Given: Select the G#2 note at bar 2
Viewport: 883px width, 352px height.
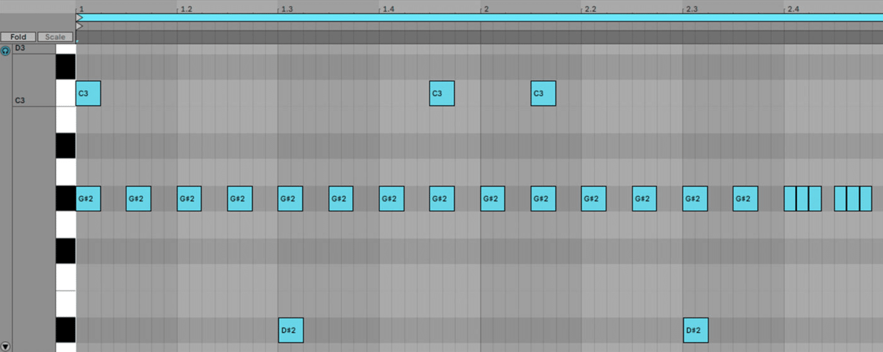Looking at the screenshot, I should pyautogui.click(x=492, y=199).
